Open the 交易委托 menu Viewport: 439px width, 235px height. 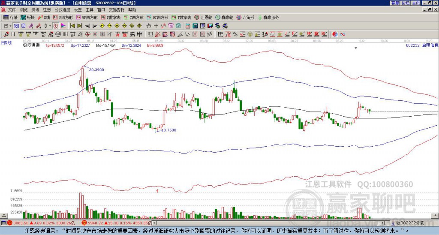(116, 10)
